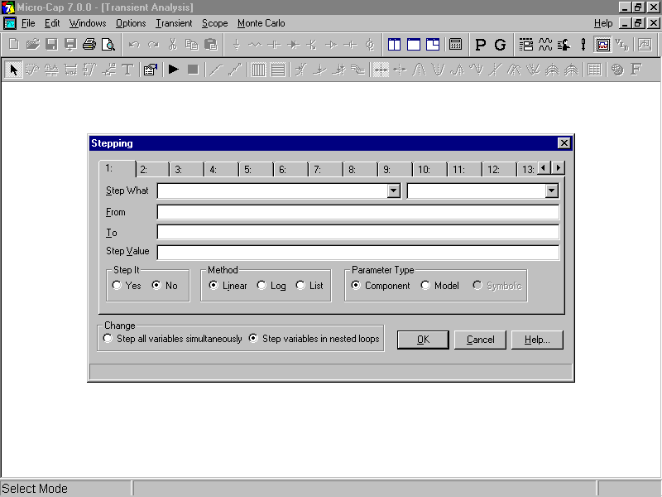Viewport: 662px width, 497px height.
Task: Click the Save floppy disk icon
Action: 51,45
